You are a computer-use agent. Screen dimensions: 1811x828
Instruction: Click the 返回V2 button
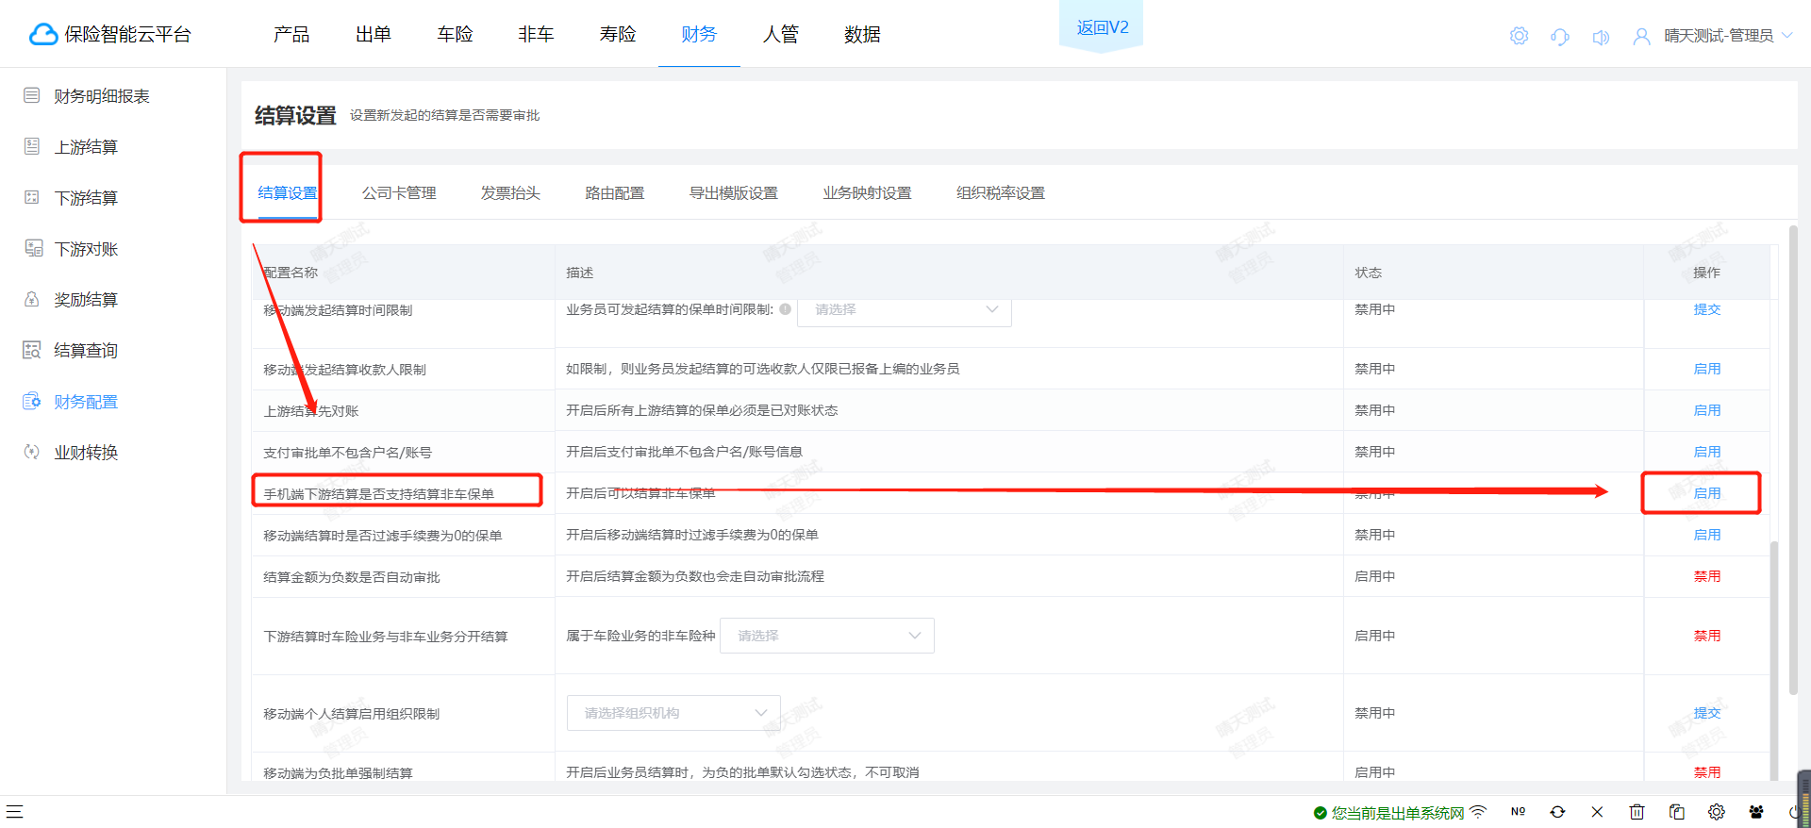coord(1102,27)
